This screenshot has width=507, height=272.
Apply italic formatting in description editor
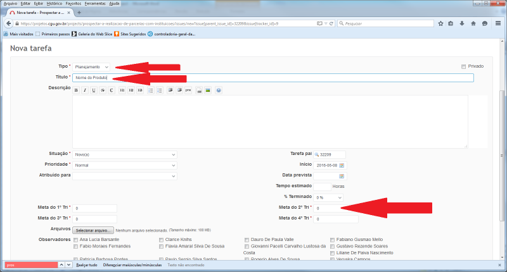(85, 90)
